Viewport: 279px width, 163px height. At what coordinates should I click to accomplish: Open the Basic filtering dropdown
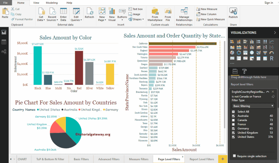[x=253, y=106]
